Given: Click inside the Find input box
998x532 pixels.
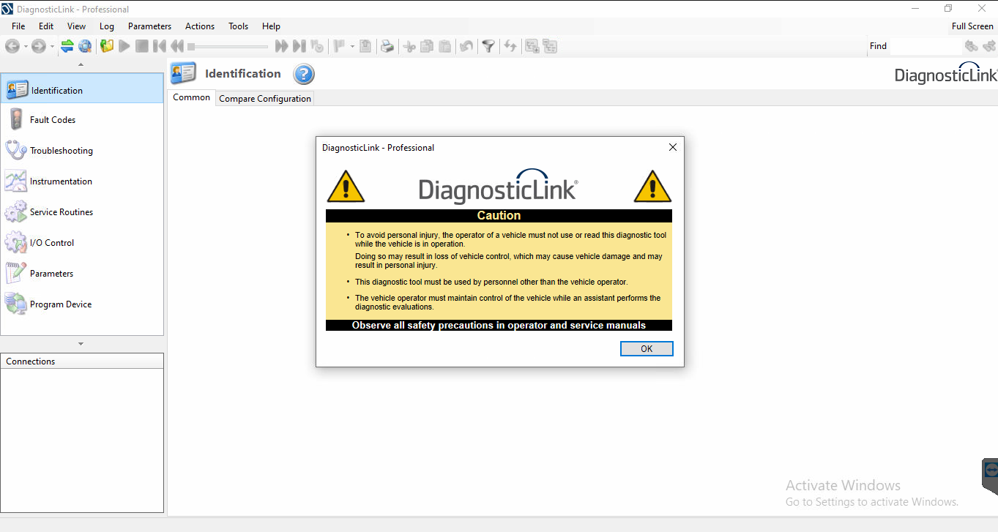Looking at the screenshot, I should click(926, 46).
